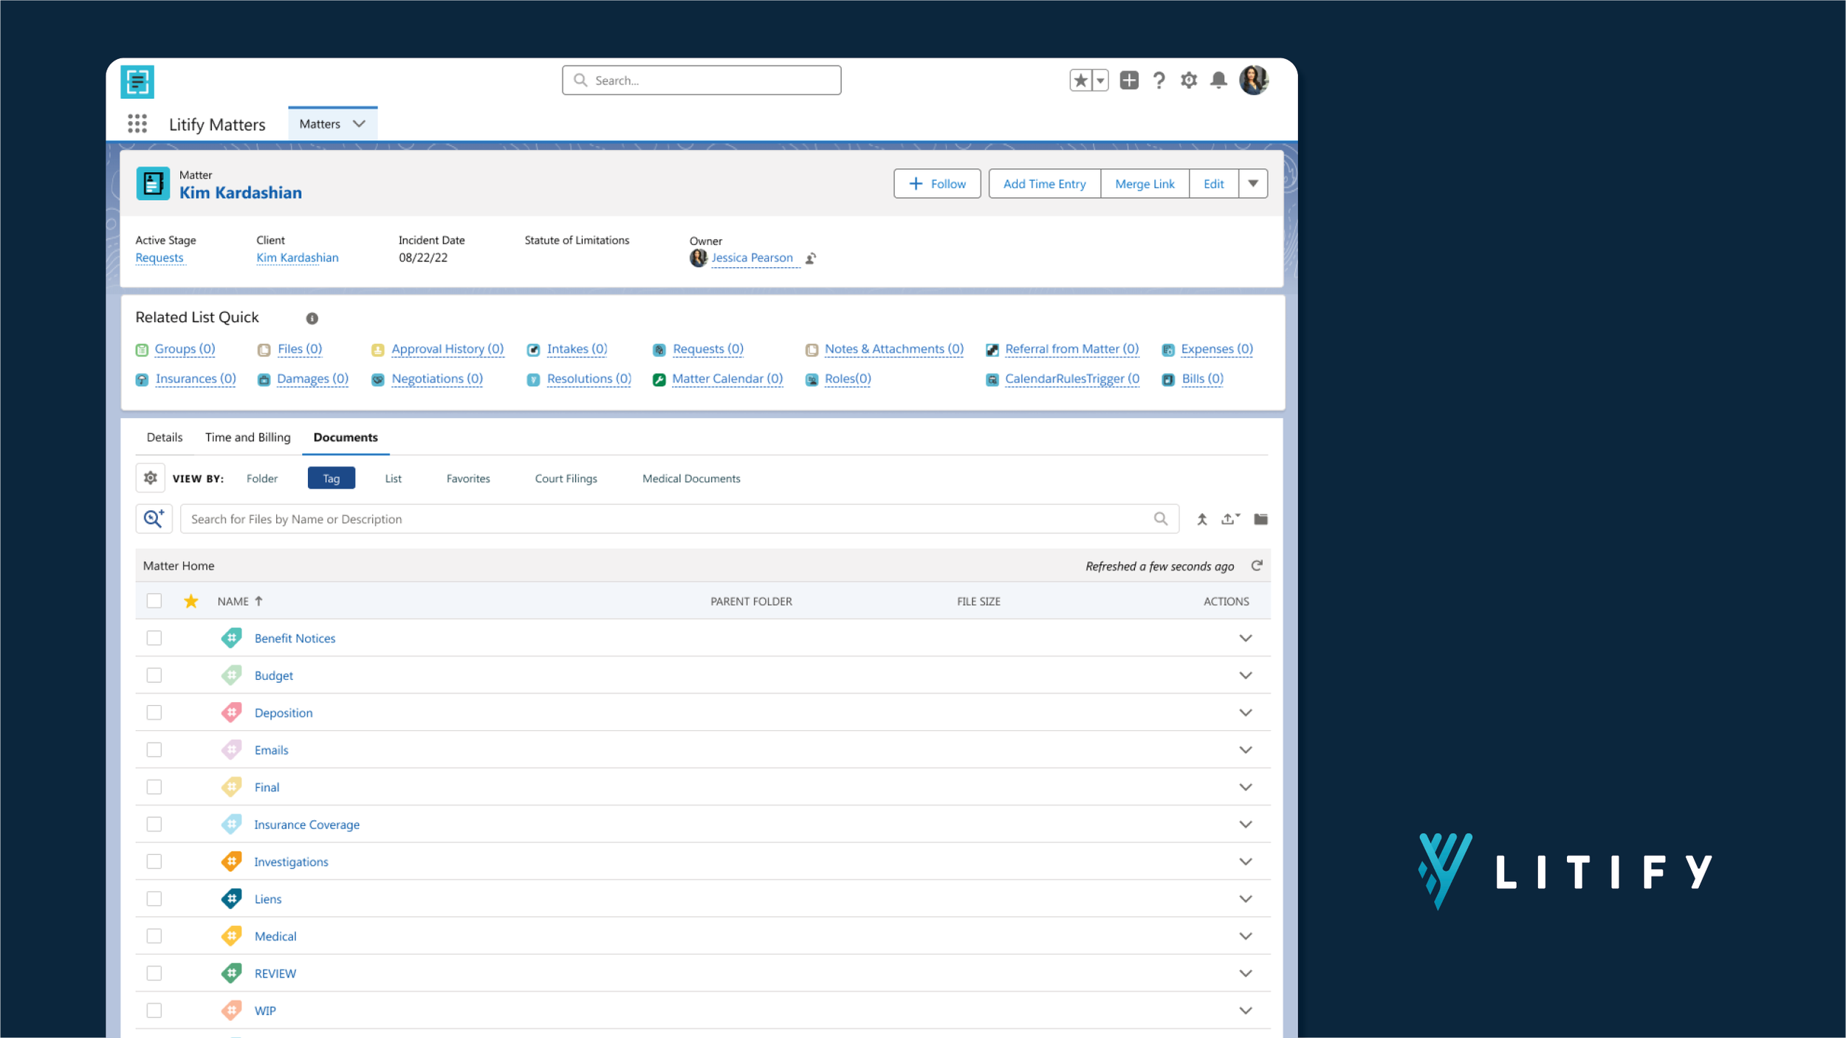Click the new folder icon
This screenshot has width=1846, height=1038.
pyautogui.click(x=1261, y=519)
